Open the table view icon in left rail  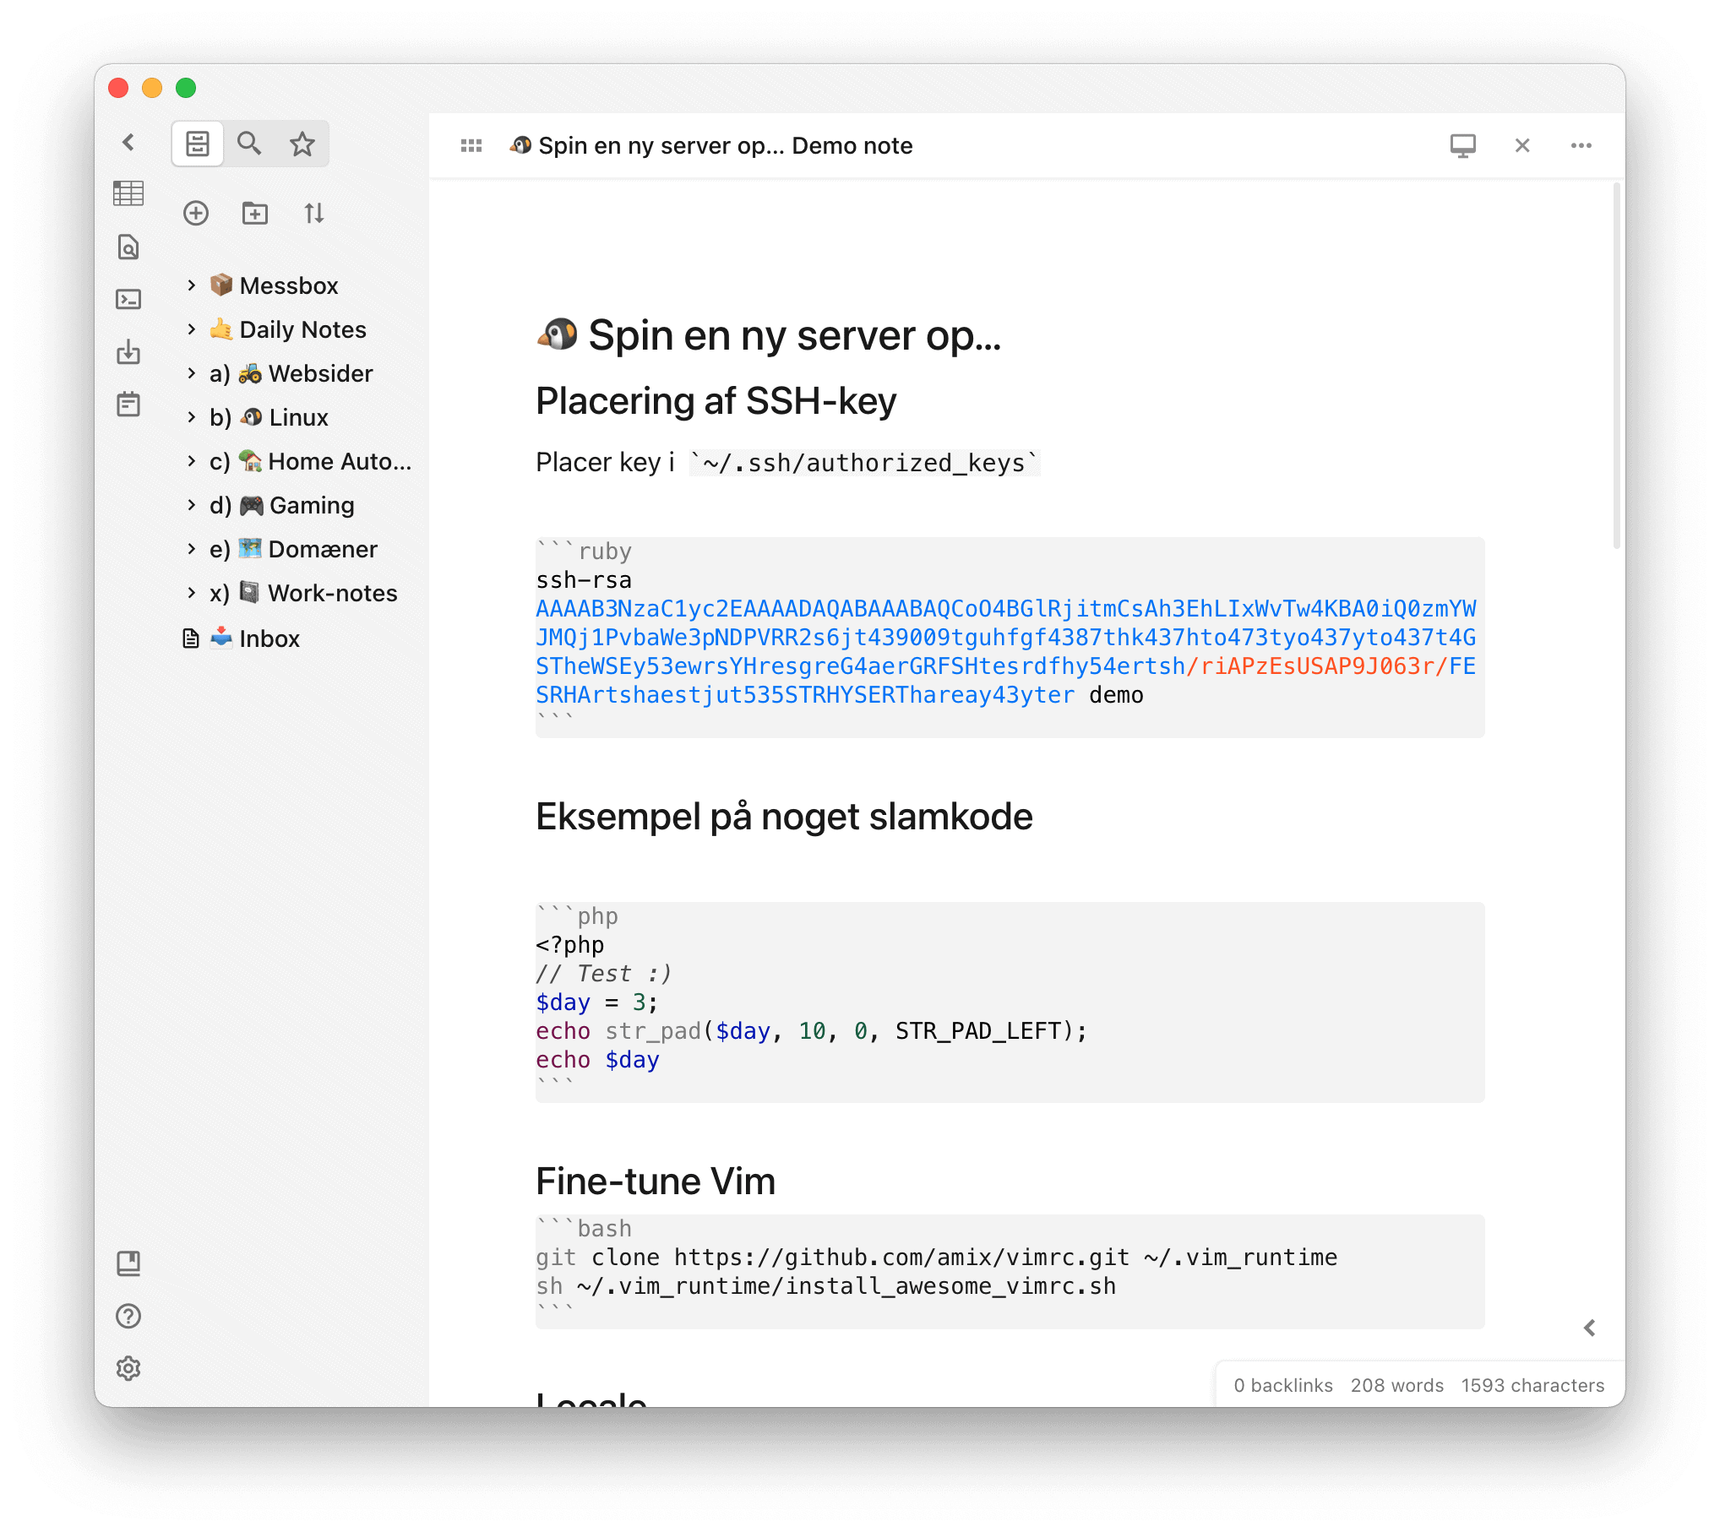pyautogui.click(x=128, y=193)
